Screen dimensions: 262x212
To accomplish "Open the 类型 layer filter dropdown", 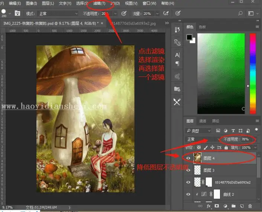I will (198, 131).
